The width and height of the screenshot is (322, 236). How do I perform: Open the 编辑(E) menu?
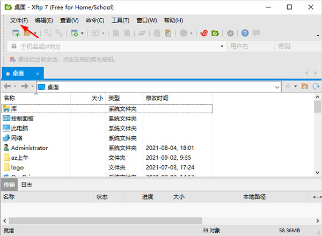pyautogui.click(x=44, y=20)
